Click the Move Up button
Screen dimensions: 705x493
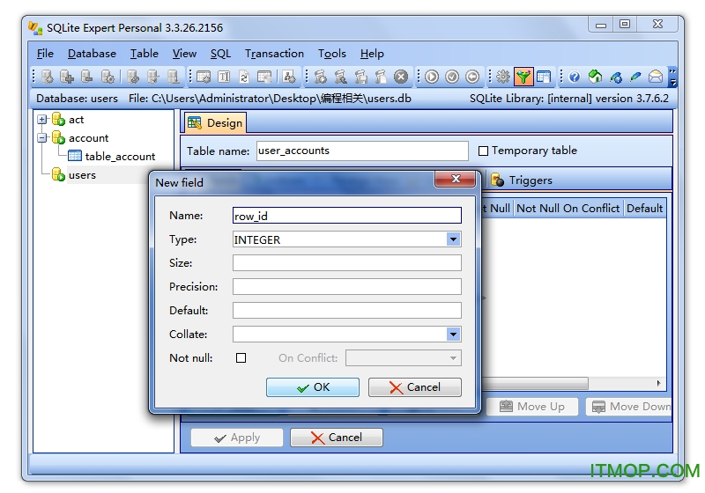(532, 407)
